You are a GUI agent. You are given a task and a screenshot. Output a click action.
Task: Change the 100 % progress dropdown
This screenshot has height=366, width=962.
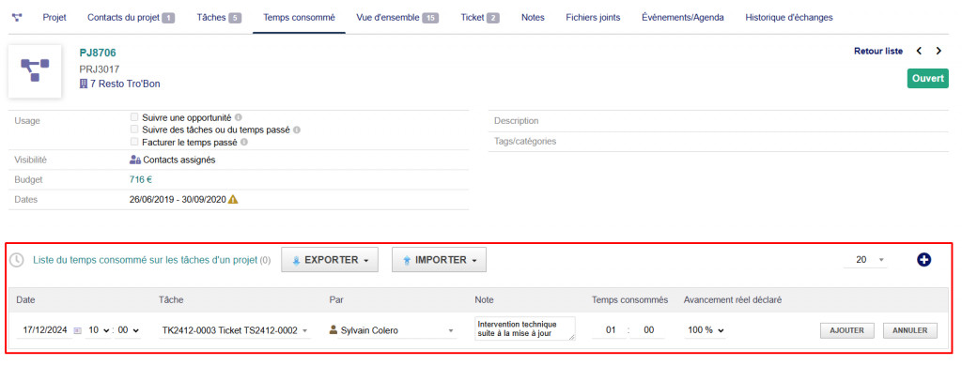[x=706, y=330]
